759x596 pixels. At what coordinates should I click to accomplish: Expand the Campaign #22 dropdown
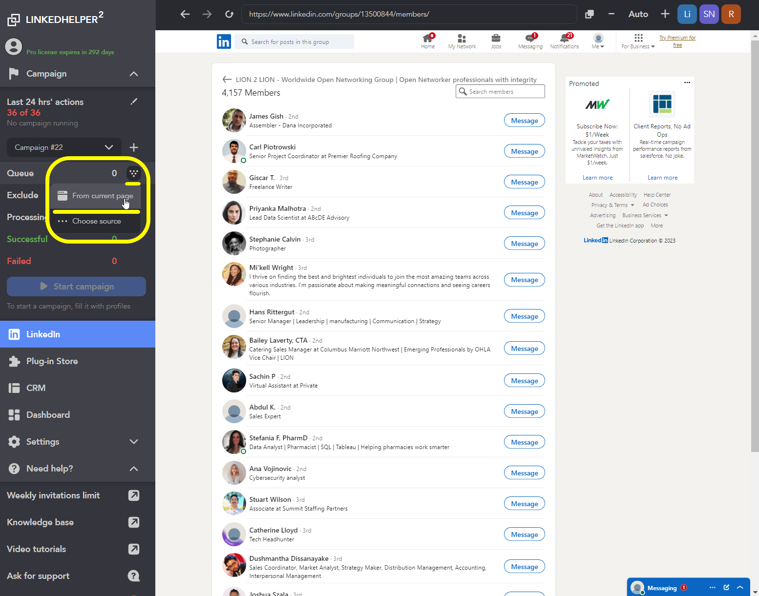pyautogui.click(x=108, y=147)
